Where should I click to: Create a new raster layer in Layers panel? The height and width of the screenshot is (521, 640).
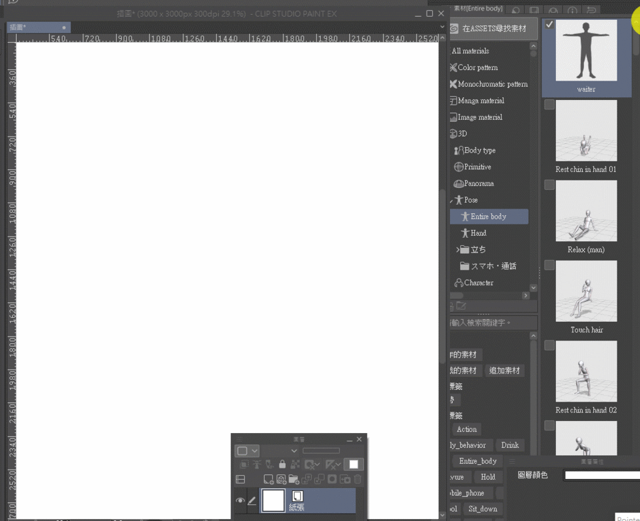[x=269, y=479]
